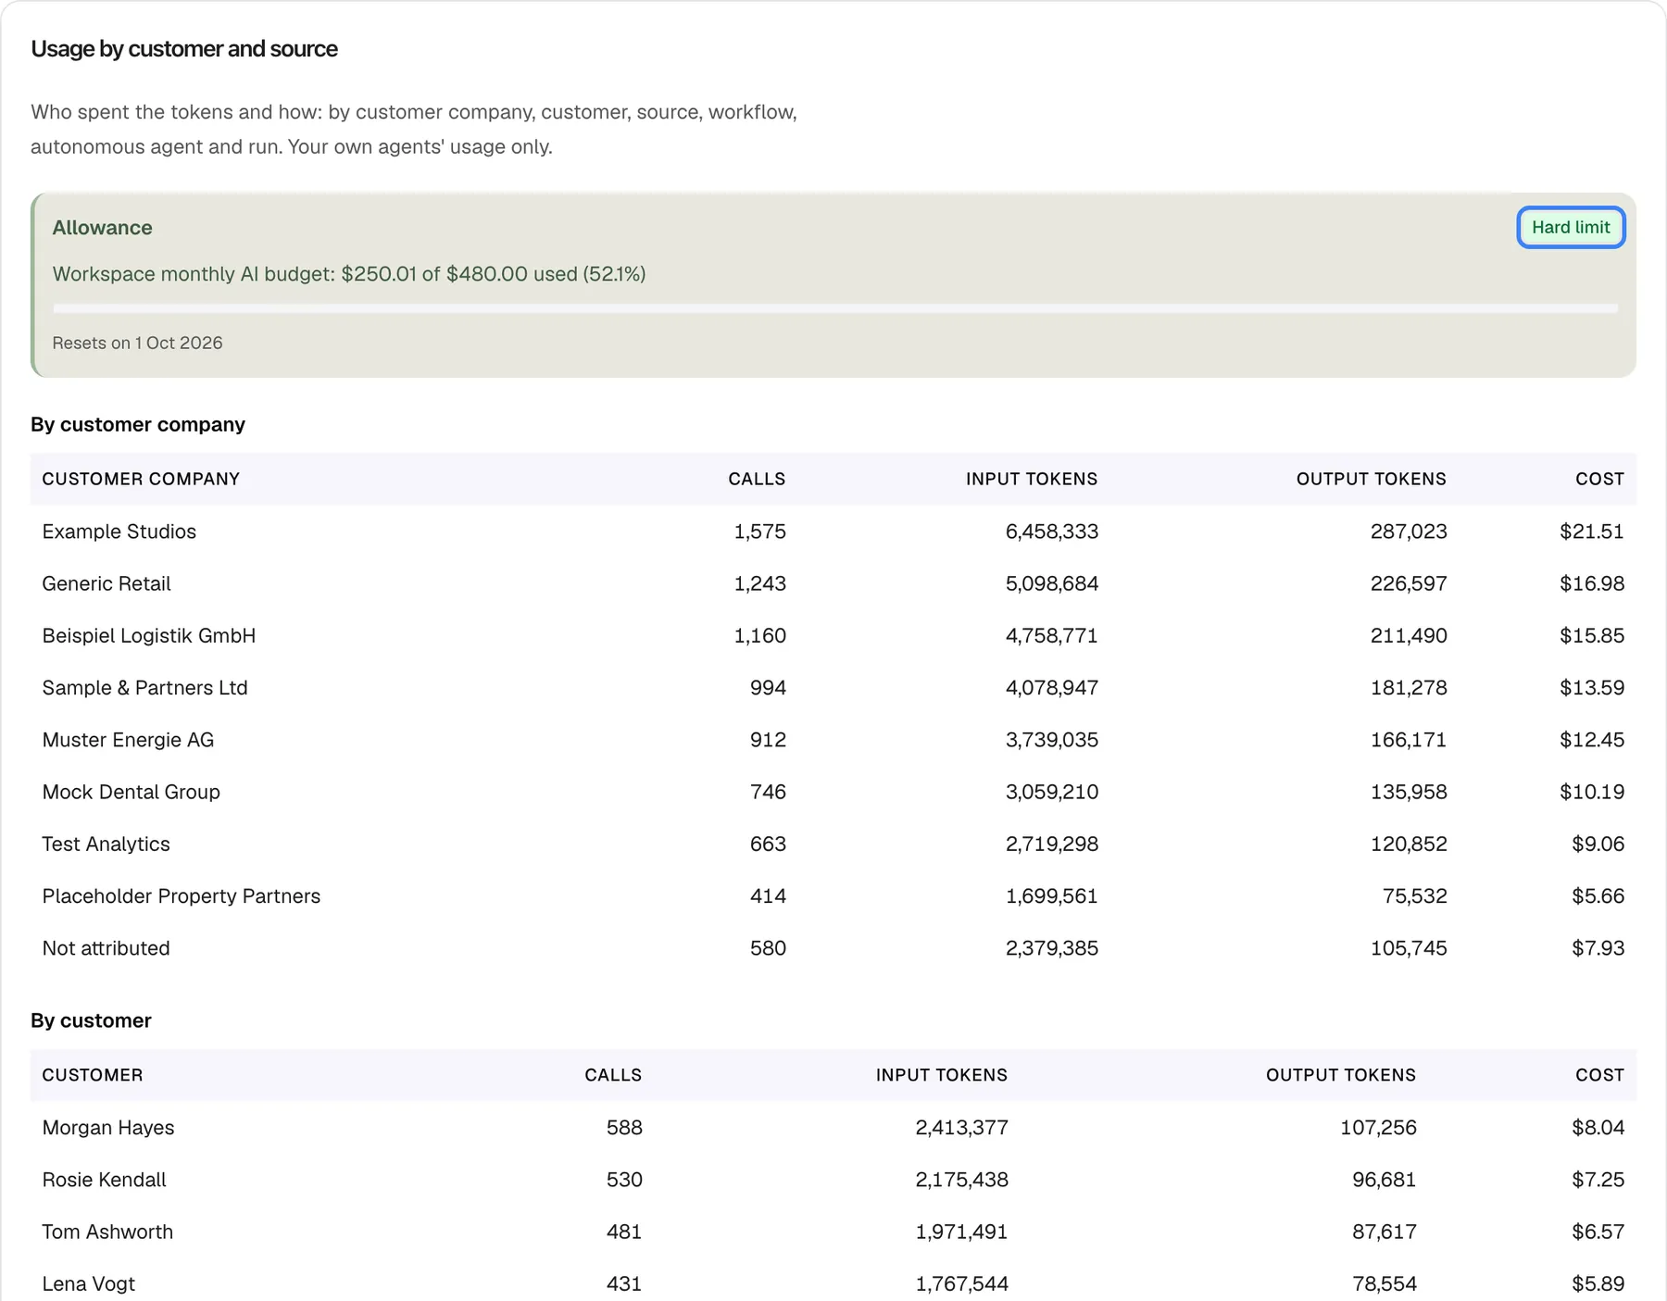Click the By customer company section heading
The width and height of the screenshot is (1667, 1301).
click(x=138, y=424)
